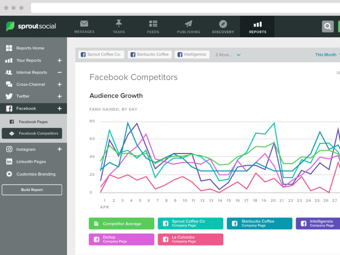Collapse Internal Reports minus sign
The height and width of the screenshot is (255, 340).
[x=60, y=72]
